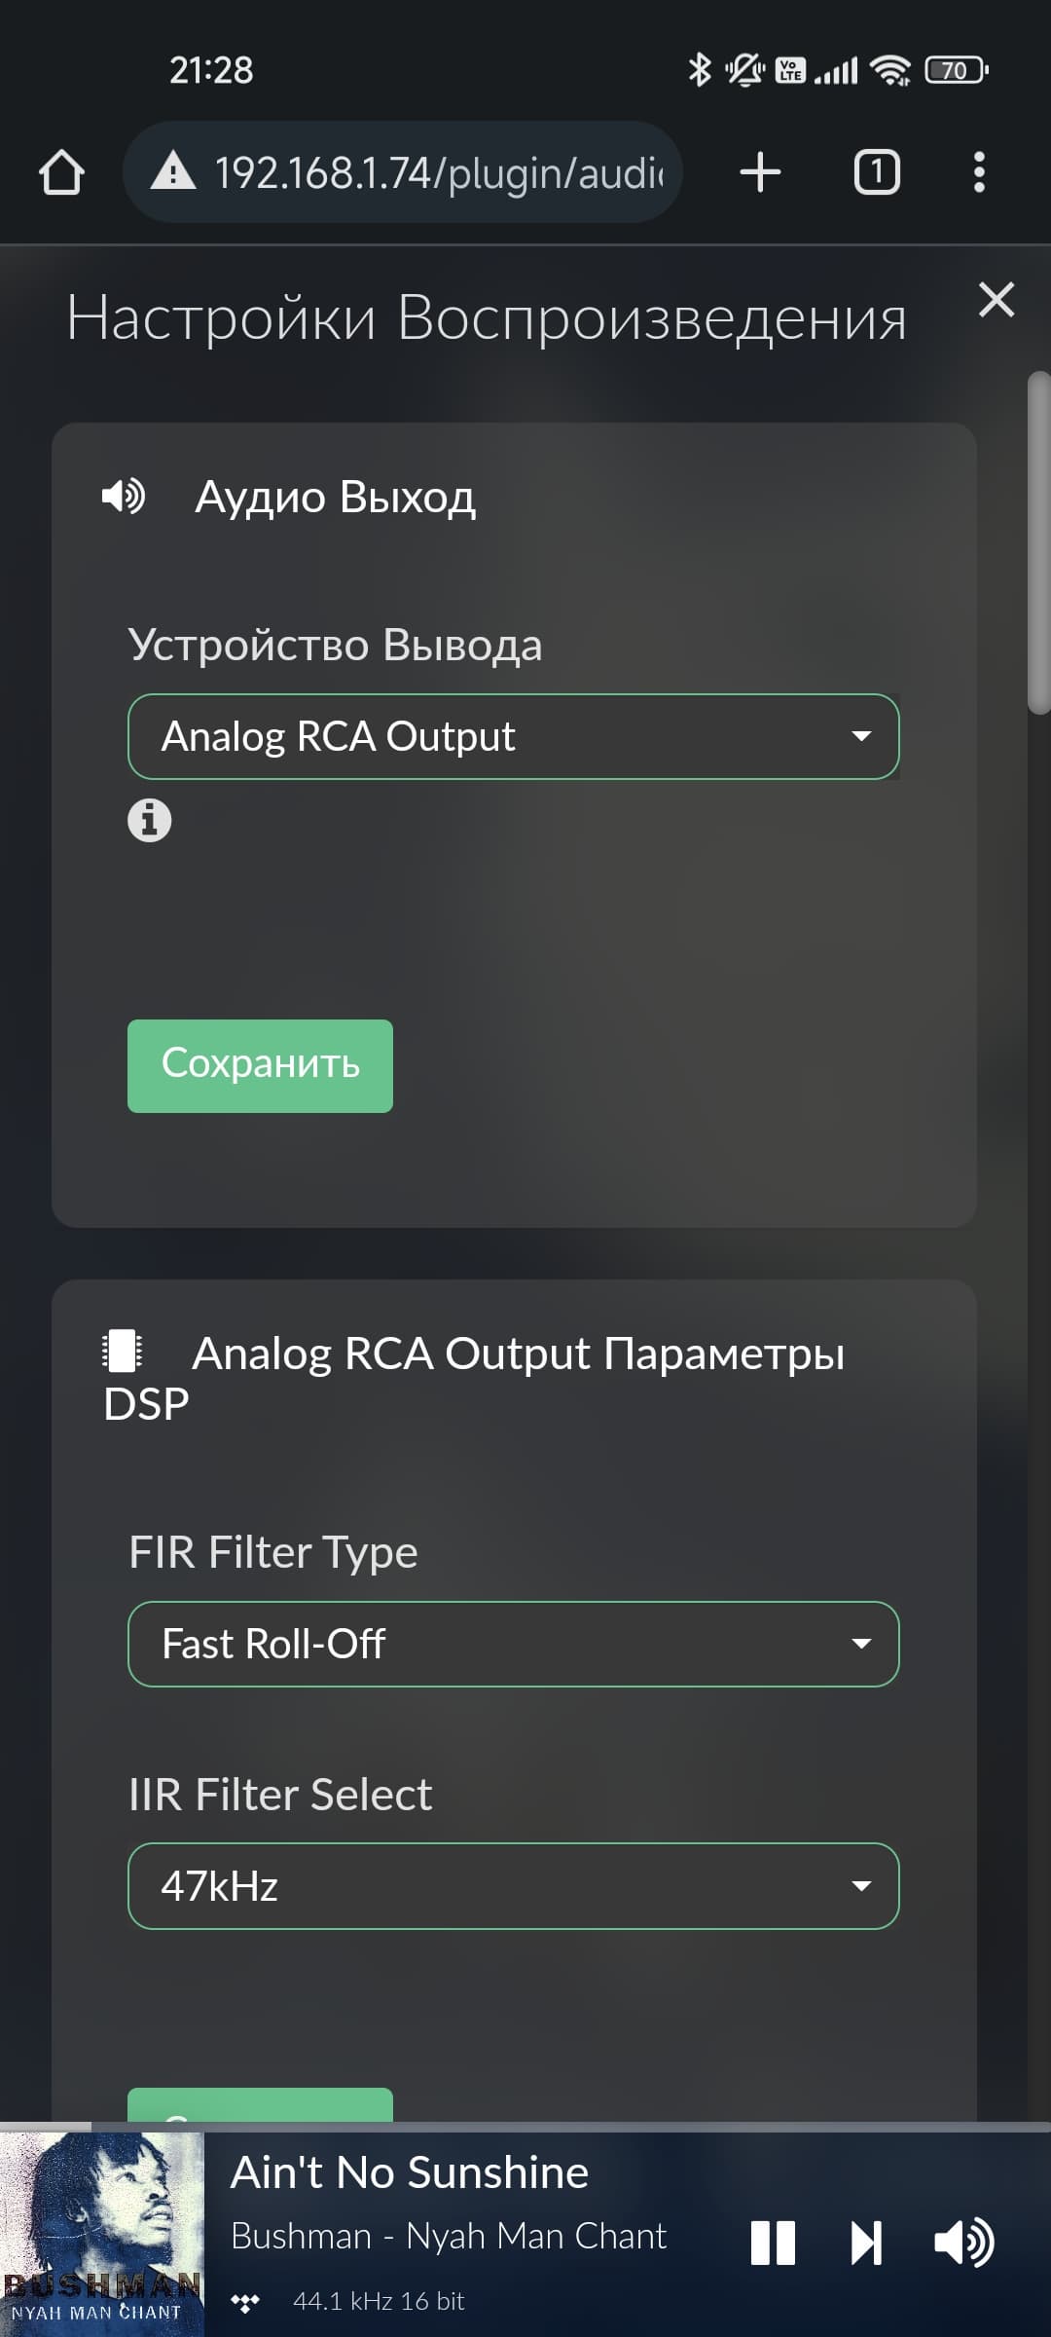Close the playback settings panel

point(997,300)
